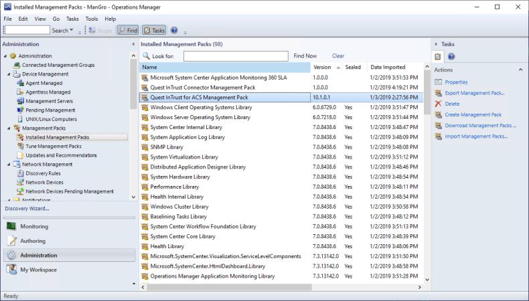Screen dimensions: 529x301
Task: Sort by the Date Imported column header
Action: (x=395, y=68)
